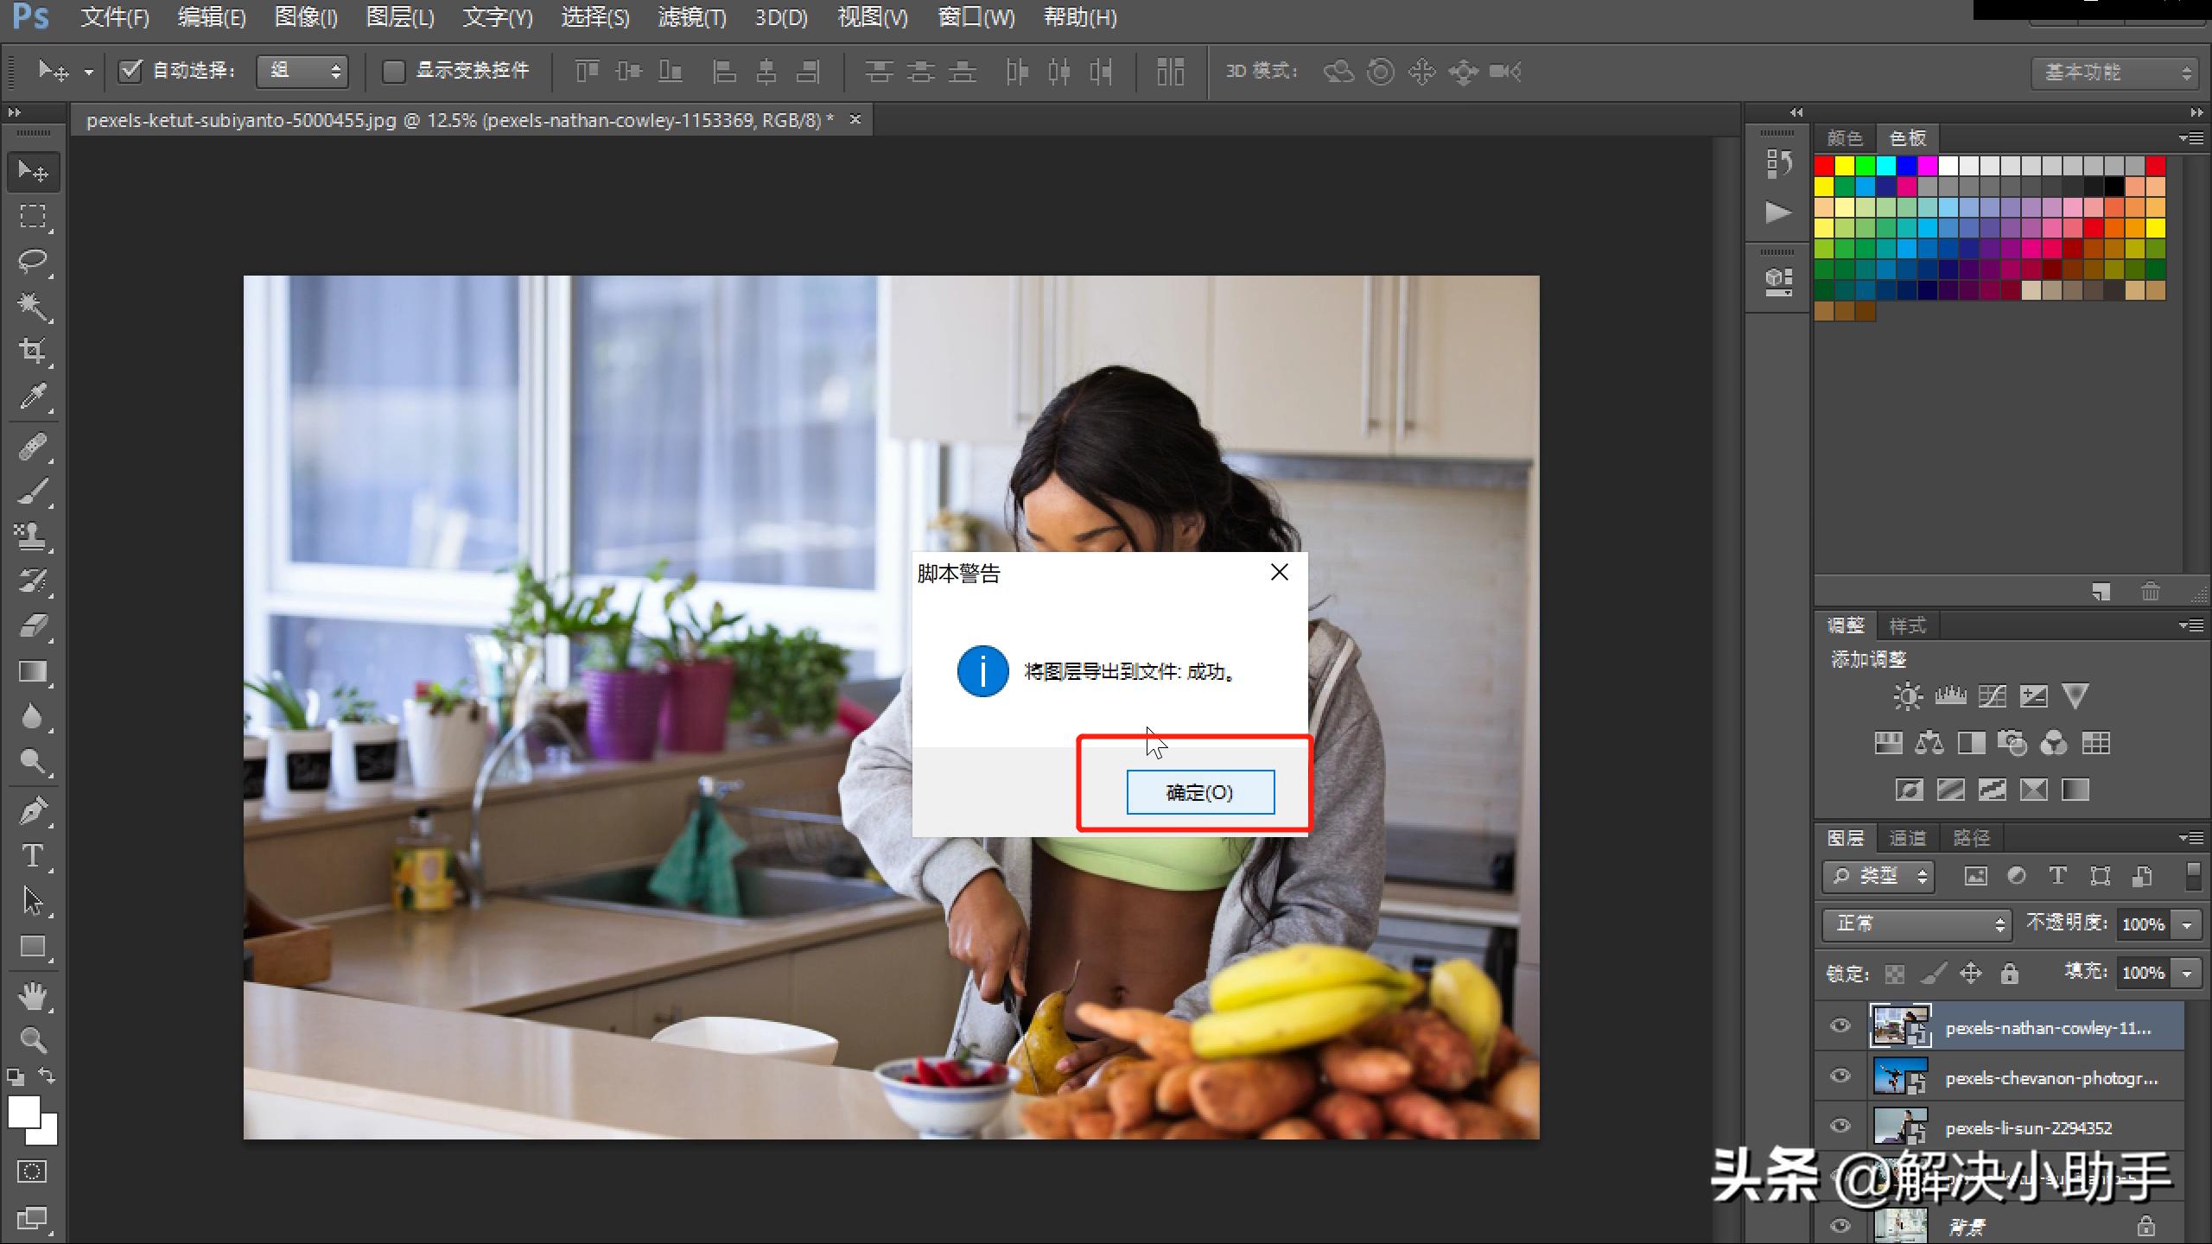
Task: Add Brightness/Contrast adjustment icon
Action: (1907, 696)
